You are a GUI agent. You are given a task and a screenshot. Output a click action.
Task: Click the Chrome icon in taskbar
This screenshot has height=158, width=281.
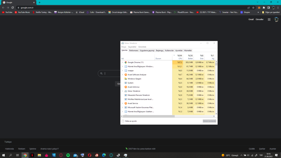[25, 155]
